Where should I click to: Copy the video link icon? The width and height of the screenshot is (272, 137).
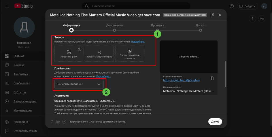tap(212, 78)
